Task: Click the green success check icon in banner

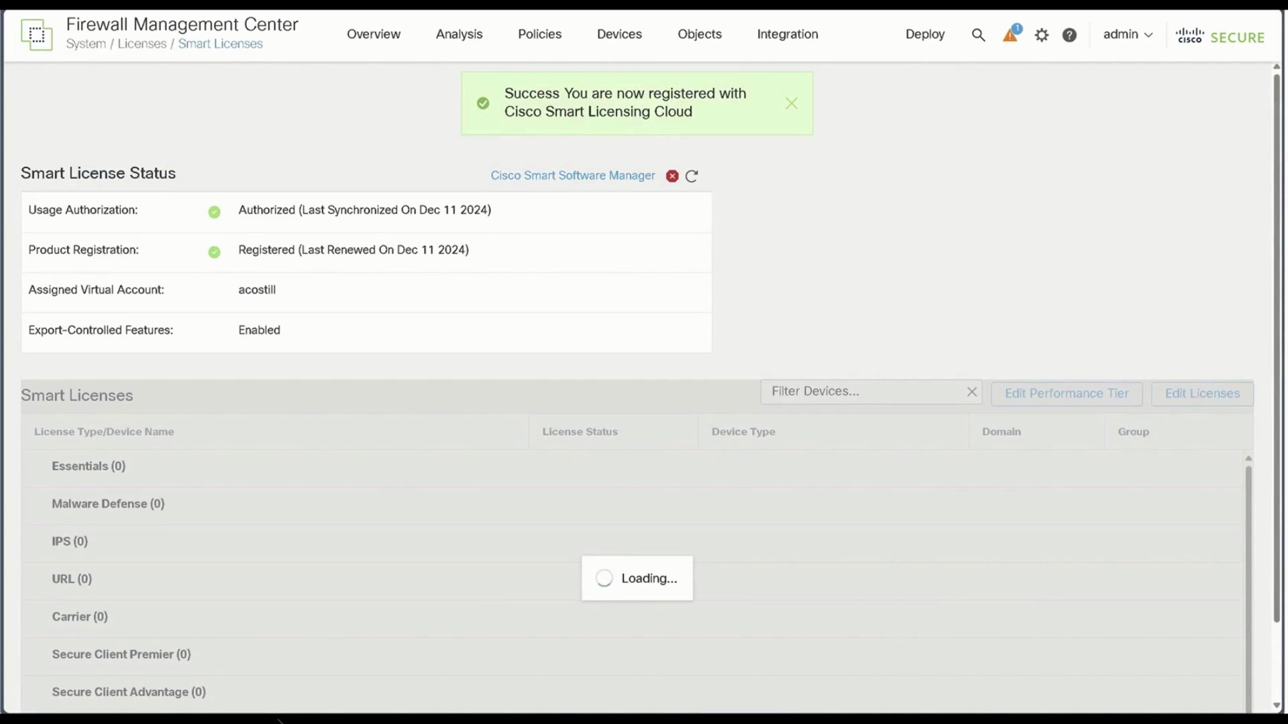Action: click(483, 103)
